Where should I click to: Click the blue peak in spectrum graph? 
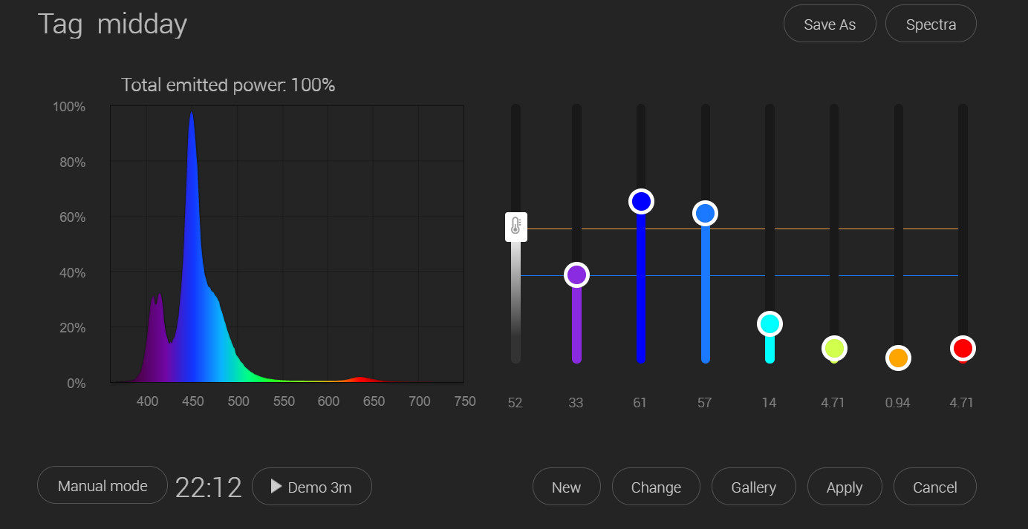pyautogui.click(x=192, y=114)
